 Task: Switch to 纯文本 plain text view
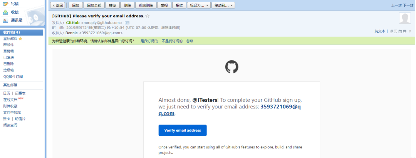(380, 31)
